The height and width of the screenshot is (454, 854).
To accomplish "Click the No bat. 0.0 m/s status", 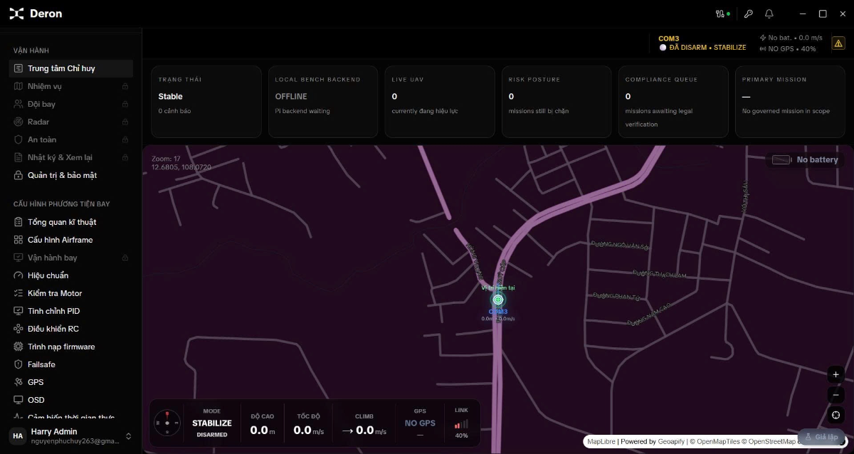I will (791, 38).
